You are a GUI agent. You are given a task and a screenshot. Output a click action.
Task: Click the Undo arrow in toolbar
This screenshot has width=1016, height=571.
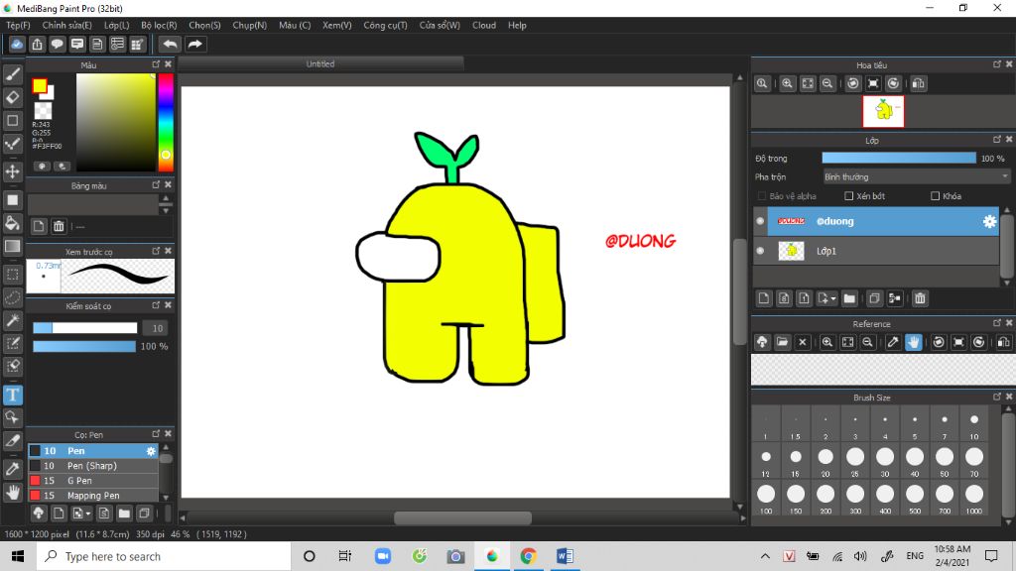coord(170,44)
